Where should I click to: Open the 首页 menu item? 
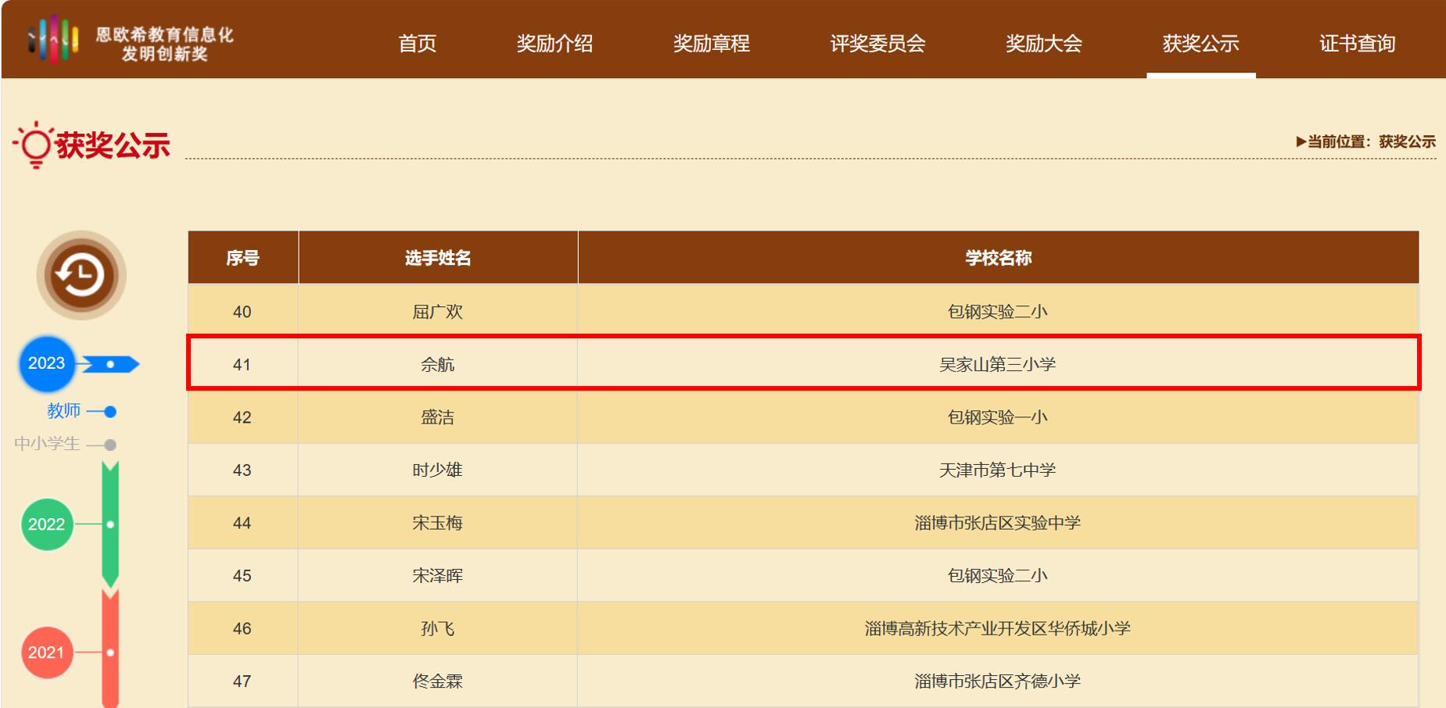417,43
